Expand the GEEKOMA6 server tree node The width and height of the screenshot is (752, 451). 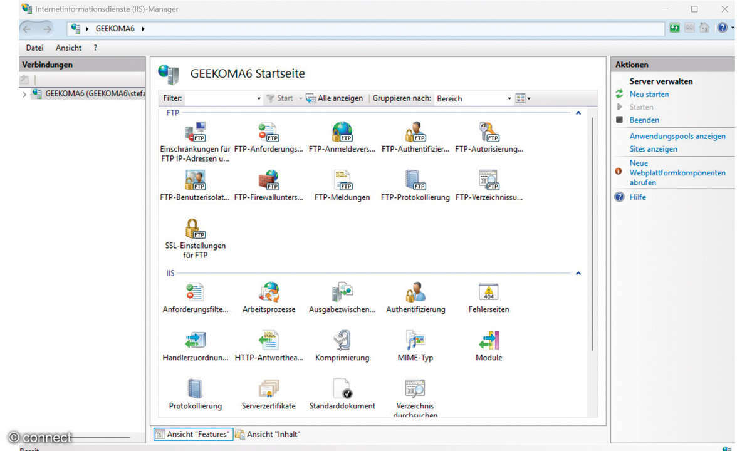coord(24,95)
